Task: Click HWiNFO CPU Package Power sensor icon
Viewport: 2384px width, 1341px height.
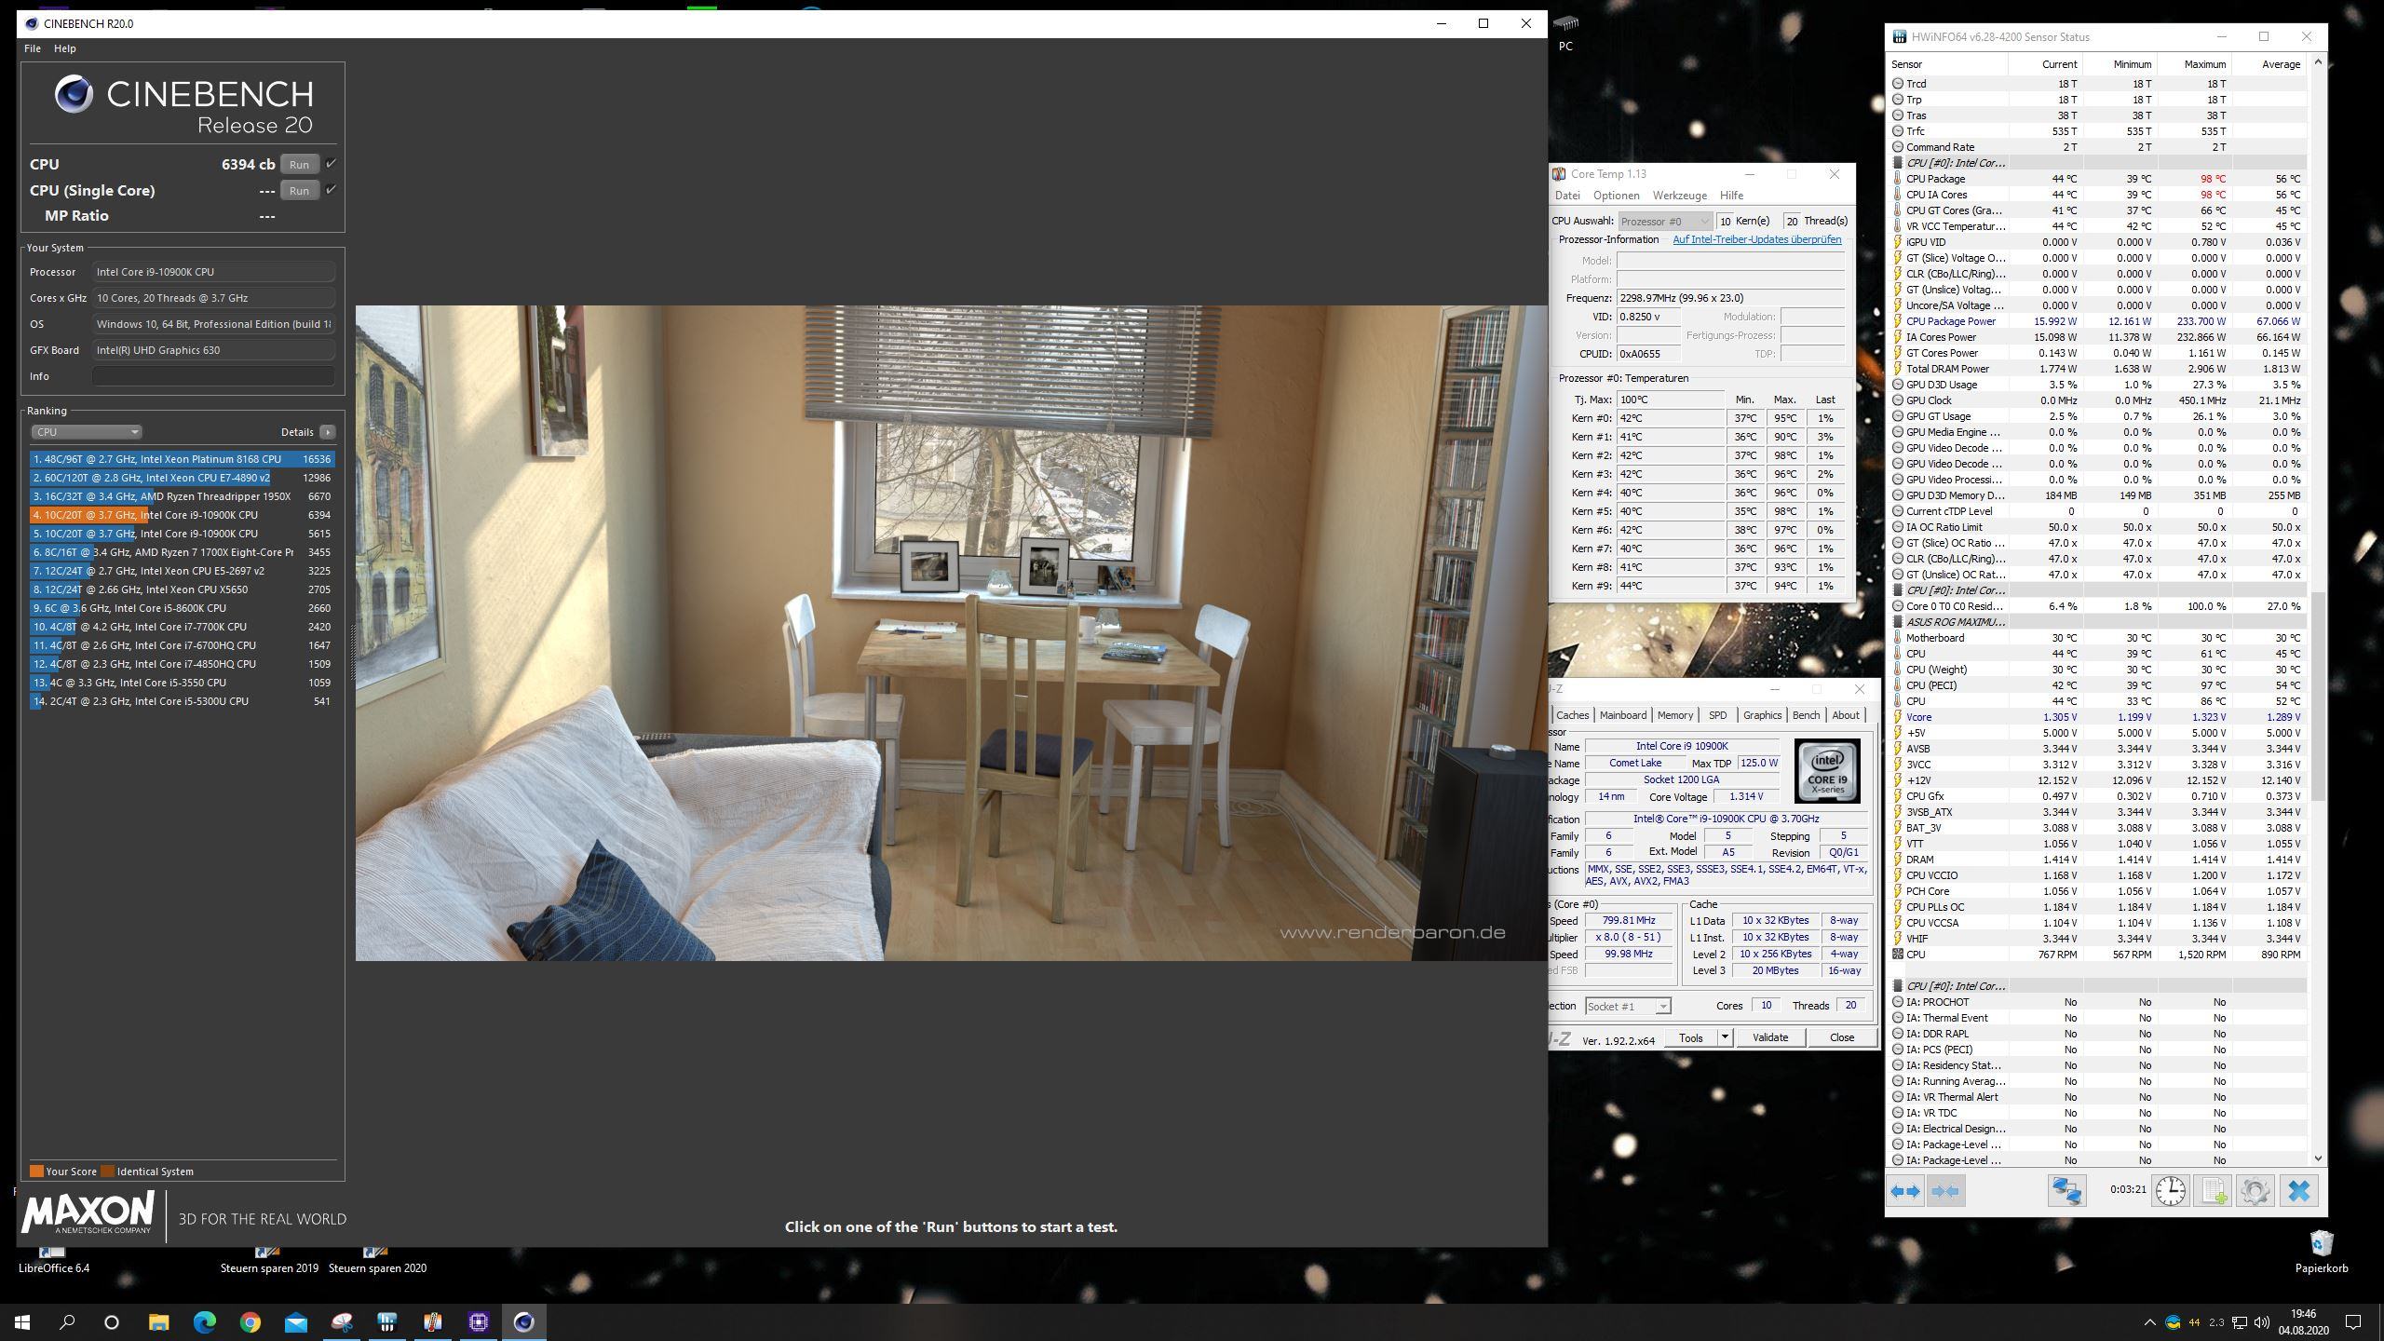Action: (1898, 321)
